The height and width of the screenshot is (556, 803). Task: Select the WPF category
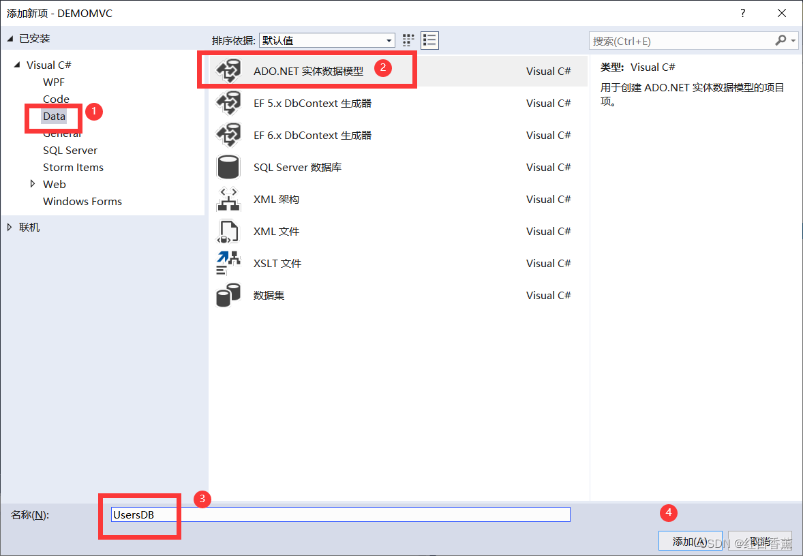pos(54,82)
